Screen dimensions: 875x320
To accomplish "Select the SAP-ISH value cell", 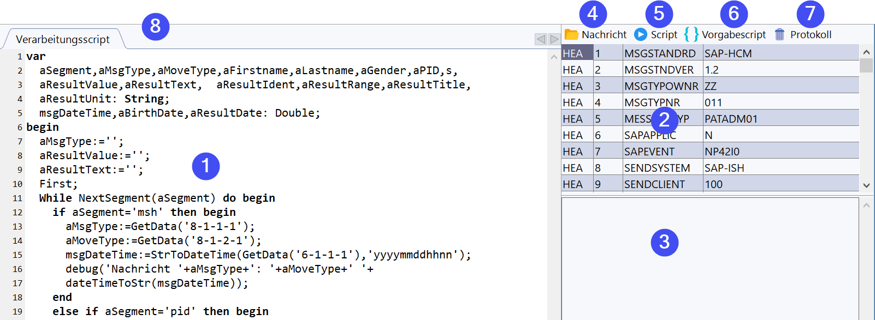I will 724,168.
